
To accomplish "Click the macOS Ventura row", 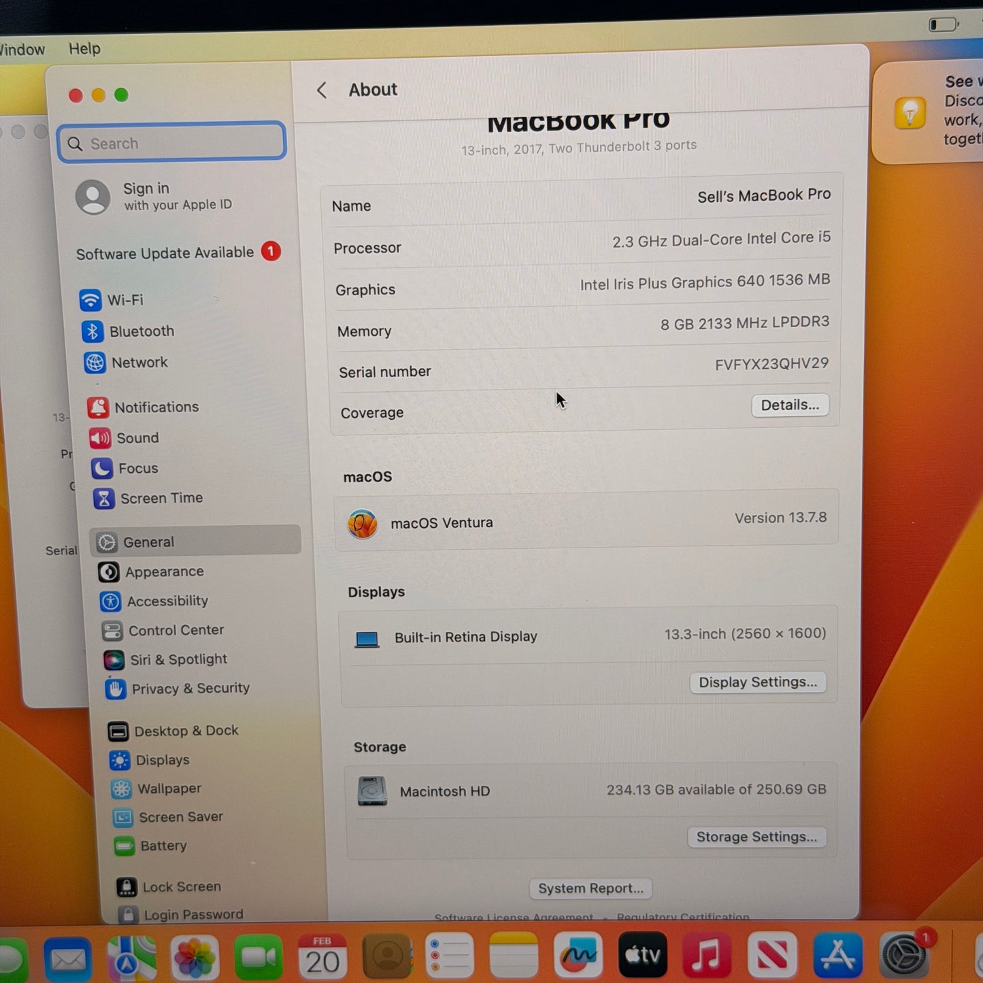I will [x=586, y=520].
